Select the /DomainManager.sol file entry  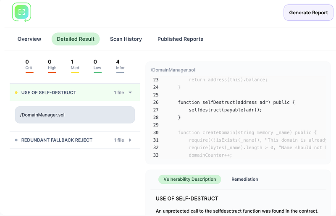click(x=75, y=115)
